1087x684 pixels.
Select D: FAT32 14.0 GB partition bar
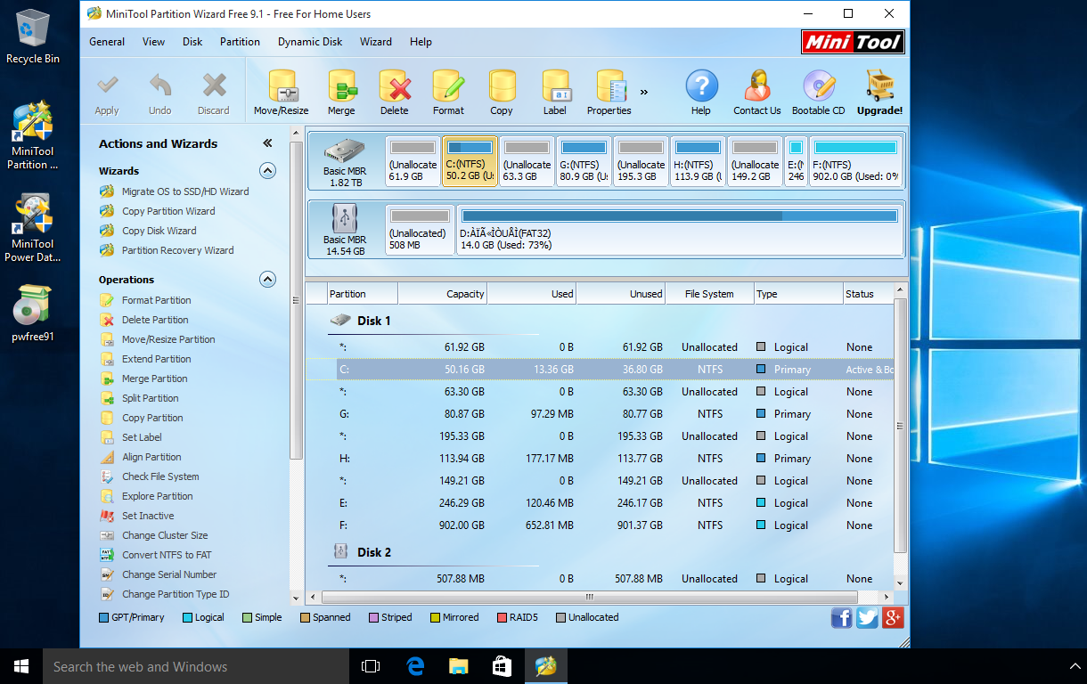(679, 229)
